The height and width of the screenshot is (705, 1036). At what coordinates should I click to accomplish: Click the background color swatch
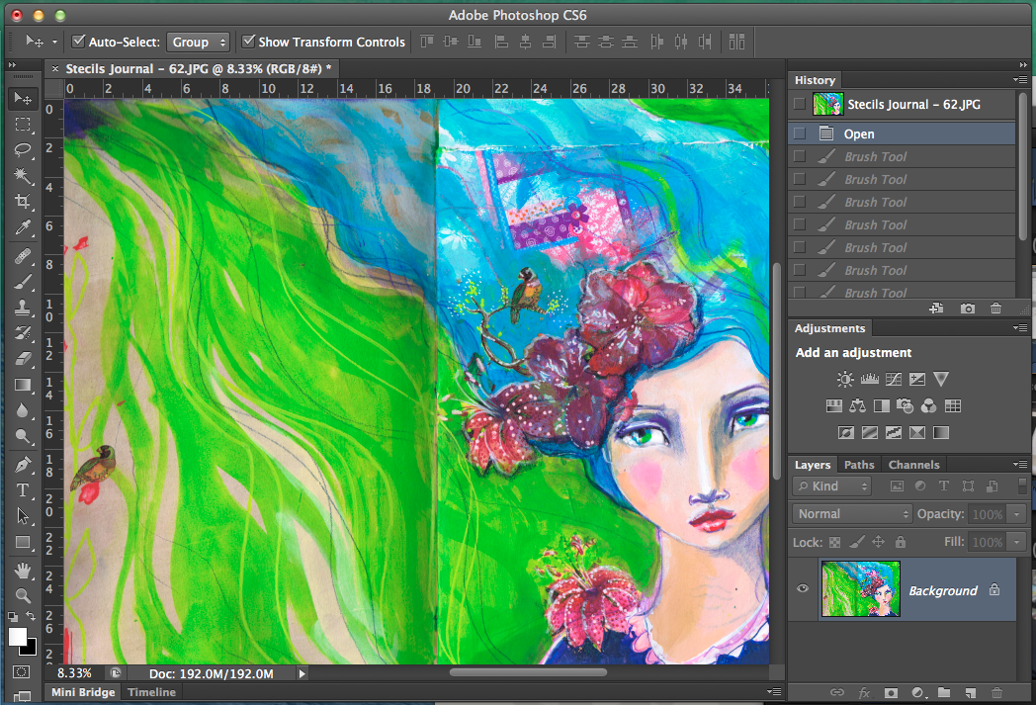pos(30,649)
